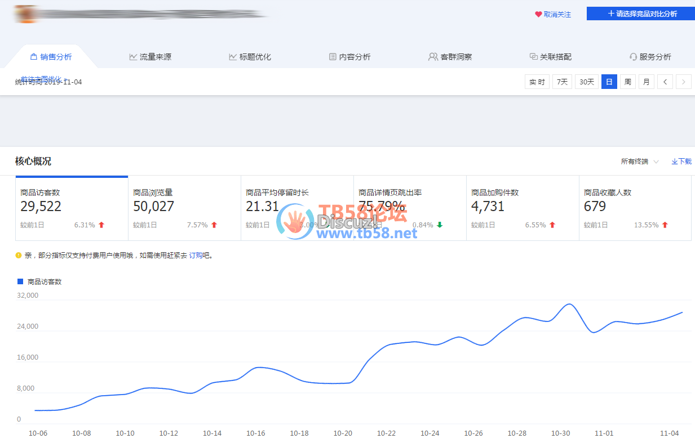Viewport: 695px width, 443px height.
Task: Toggle the 商品访客数 legend series
Action: coord(39,281)
